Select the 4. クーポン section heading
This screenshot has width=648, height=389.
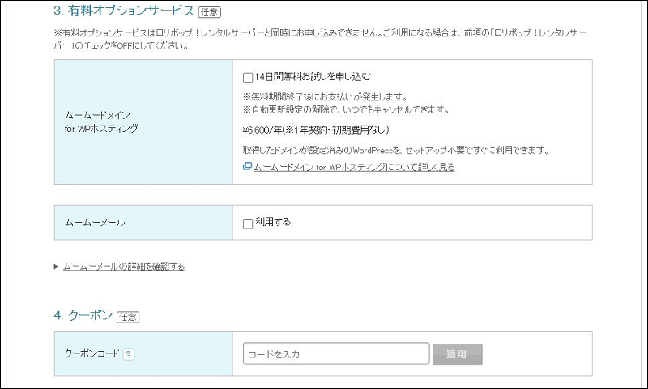pyautogui.click(x=83, y=316)
